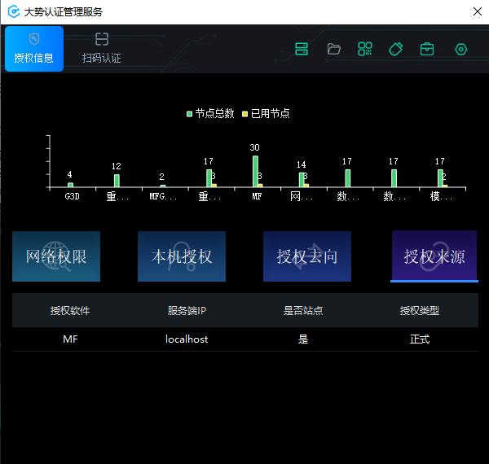Select the MF cell in table row
The height and width of the screenshot is (464, 489).
tap(70, 339)
